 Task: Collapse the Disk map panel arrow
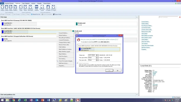[x=137, y=17]
